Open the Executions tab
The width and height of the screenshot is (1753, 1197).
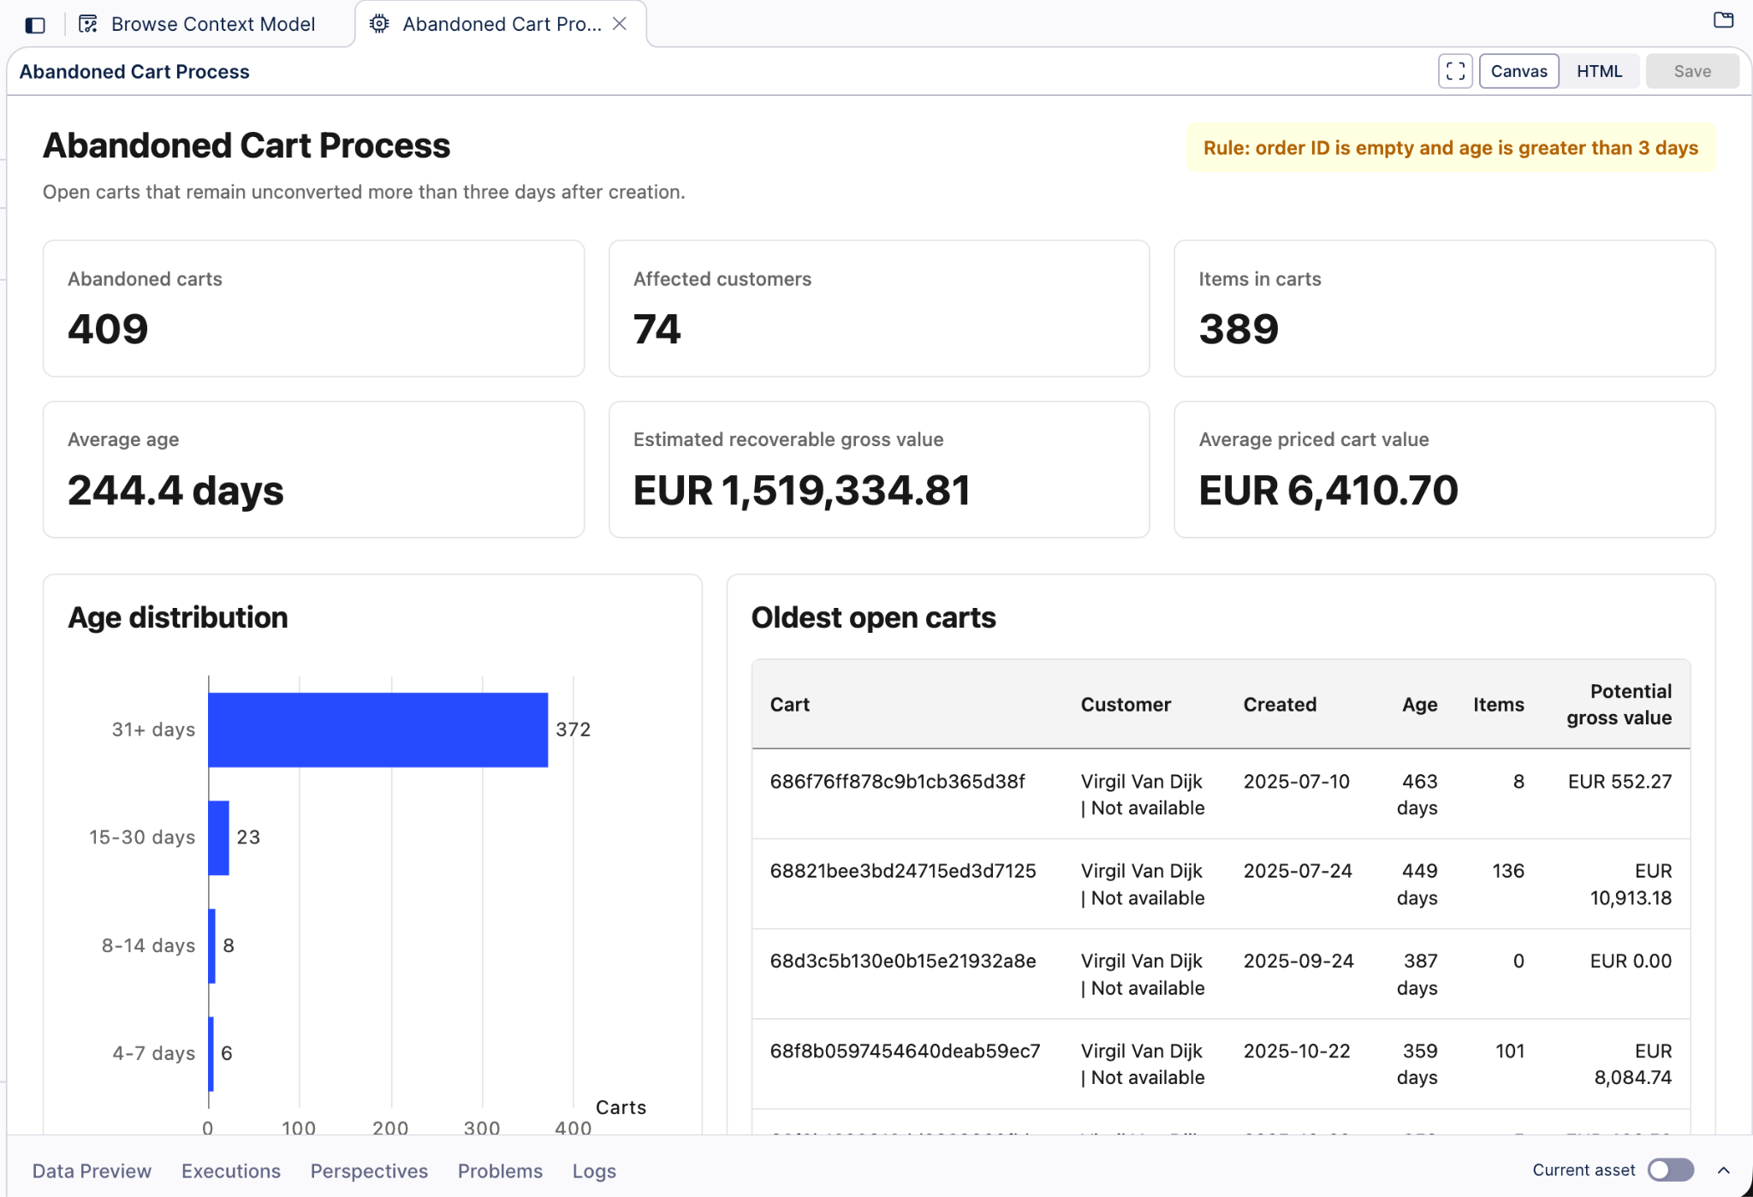pos(231,1170)
